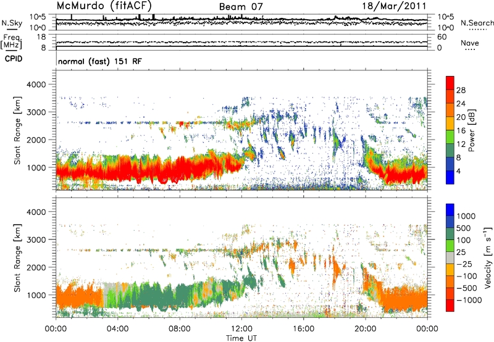This screenshot has height=342, width=494.
Task: Select the '12' label on Power colorbar
Action: (x=461, y=144)
